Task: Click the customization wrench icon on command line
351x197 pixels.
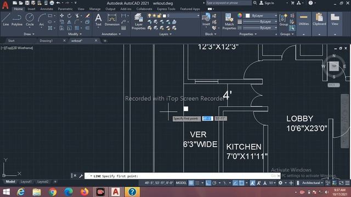Action: (81, 176)
